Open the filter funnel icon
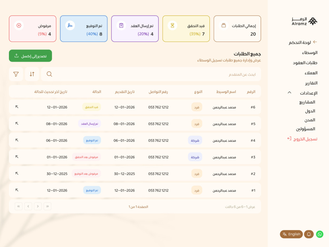 point(16,74)
